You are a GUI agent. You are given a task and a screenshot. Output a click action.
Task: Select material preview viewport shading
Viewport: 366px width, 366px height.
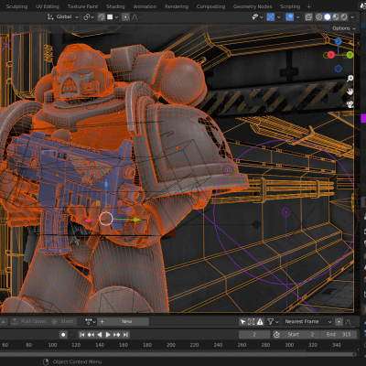[x=336, y=17]
